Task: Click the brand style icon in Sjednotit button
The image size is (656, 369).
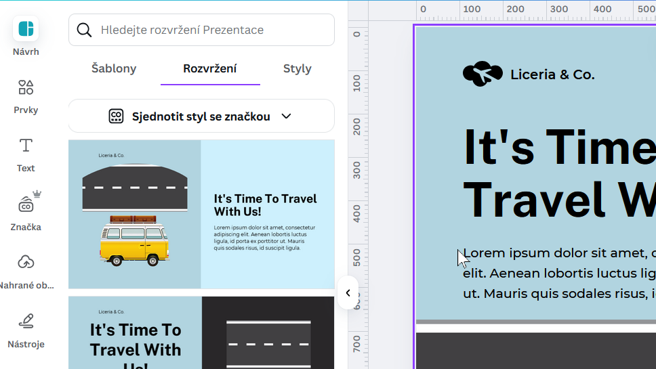Action: point(116,116)
